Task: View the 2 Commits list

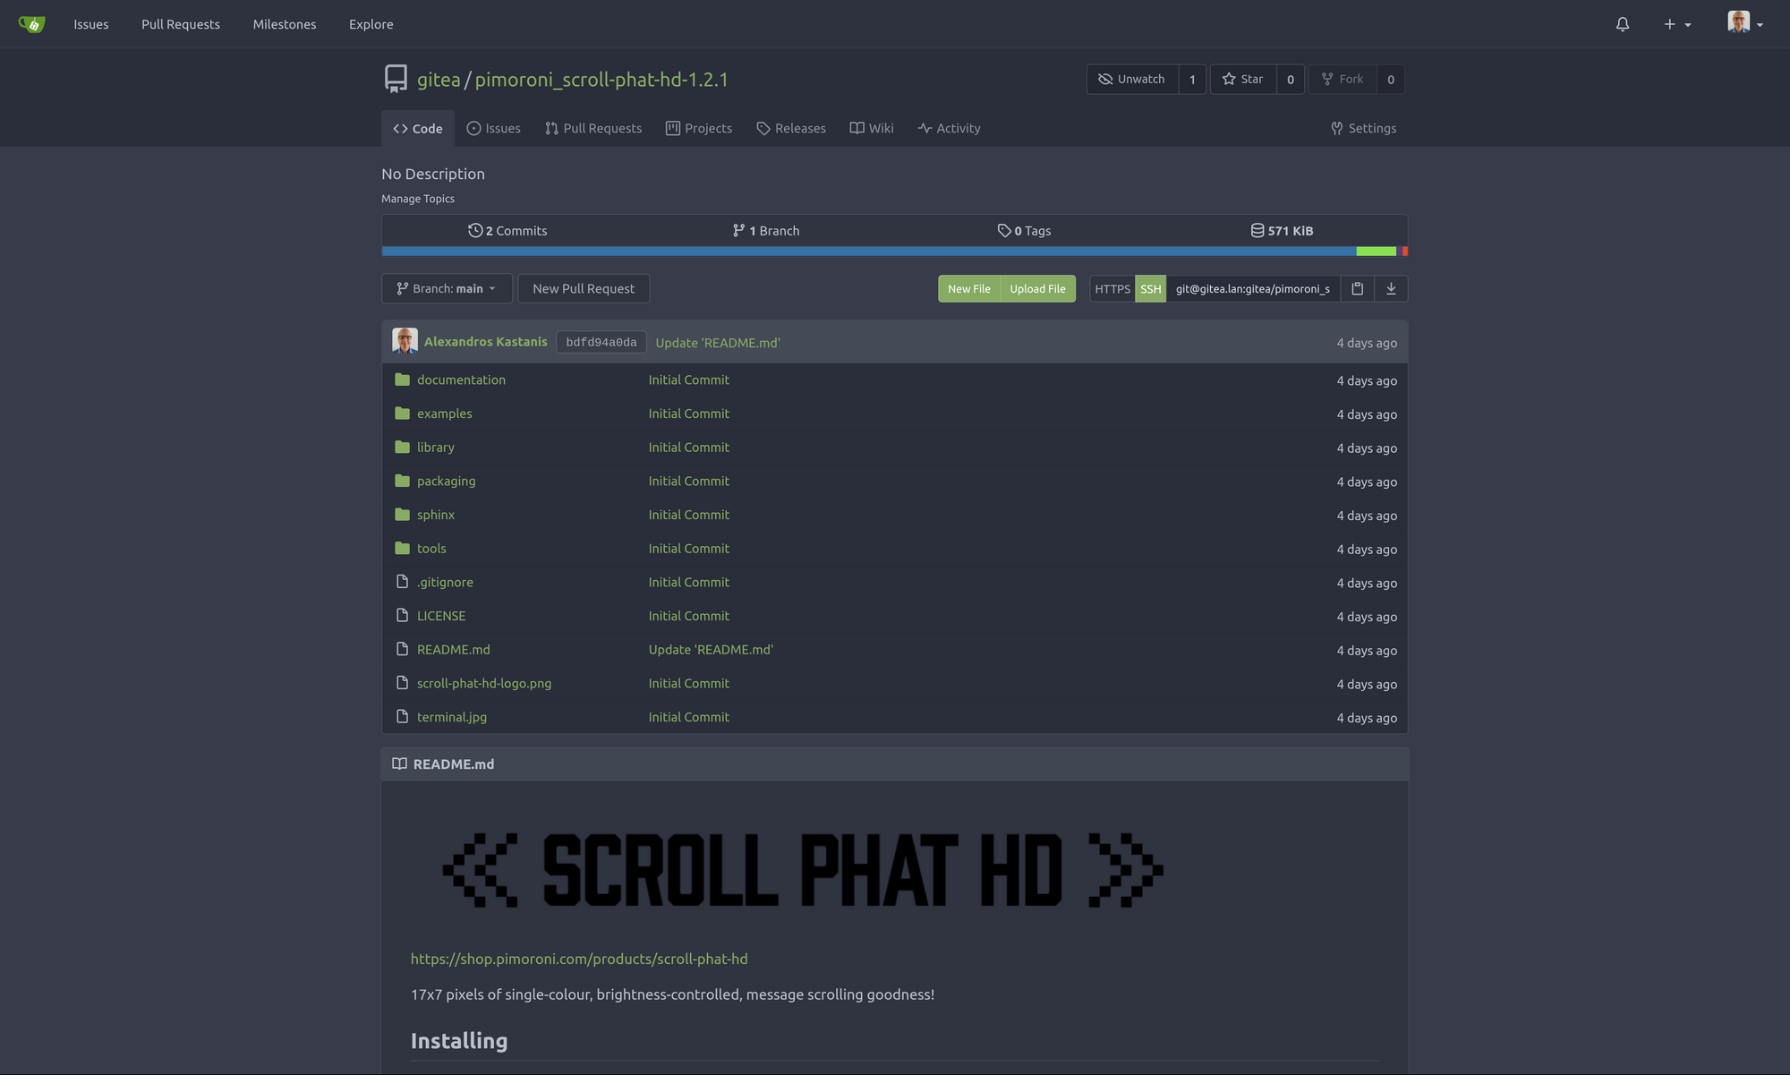Action: 507,230
